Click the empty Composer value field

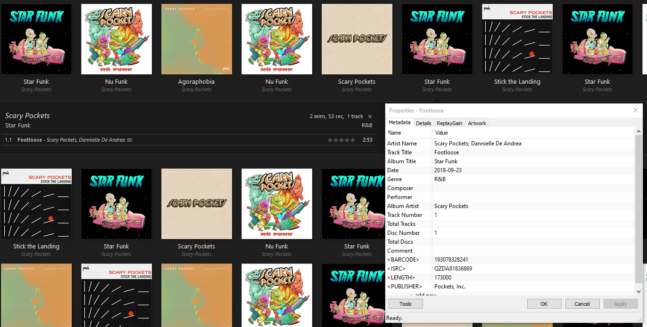pos(534,188)
